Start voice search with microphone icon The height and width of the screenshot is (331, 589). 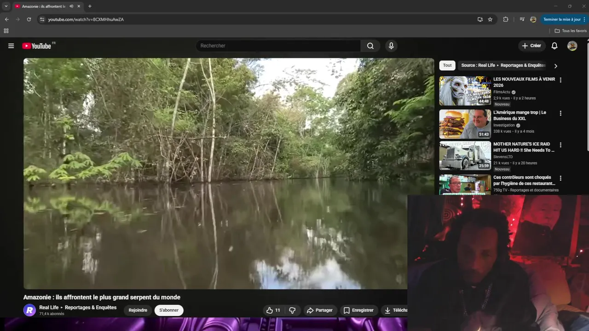[391, 46]
